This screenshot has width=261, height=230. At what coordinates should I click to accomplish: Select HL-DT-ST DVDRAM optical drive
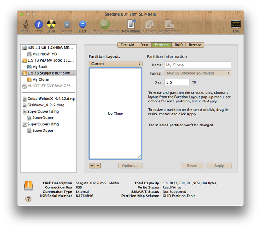(x=48, y=85)
